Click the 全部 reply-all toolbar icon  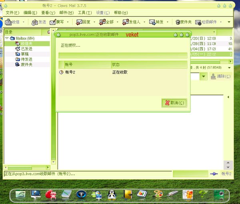pyautogui.click(x=102, y=22)
